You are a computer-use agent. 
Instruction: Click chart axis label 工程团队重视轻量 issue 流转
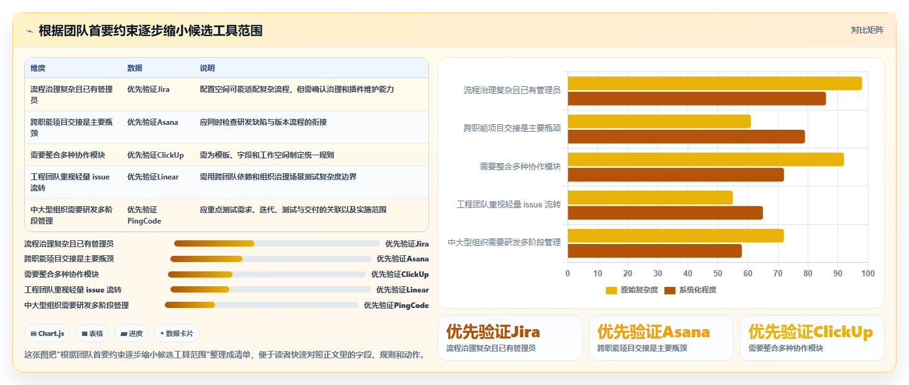[509, 204]
